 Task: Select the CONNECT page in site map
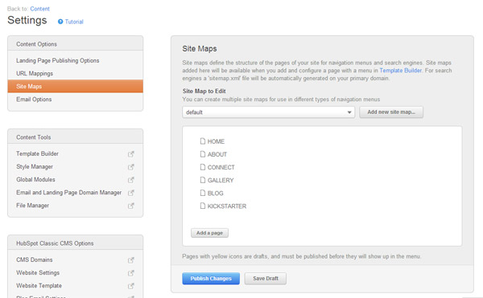(221, 167)
